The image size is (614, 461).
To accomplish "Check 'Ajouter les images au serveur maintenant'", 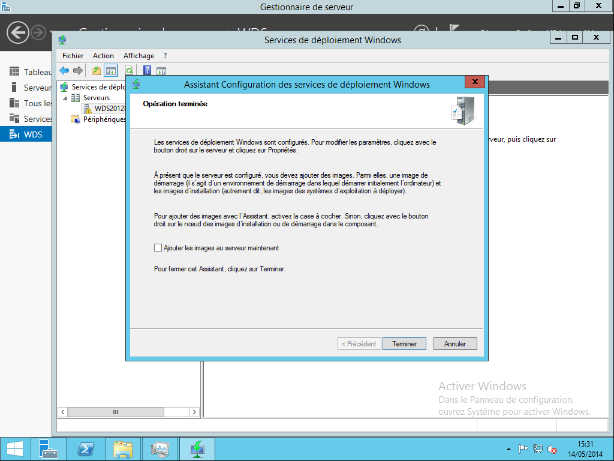I will point(158,248).
